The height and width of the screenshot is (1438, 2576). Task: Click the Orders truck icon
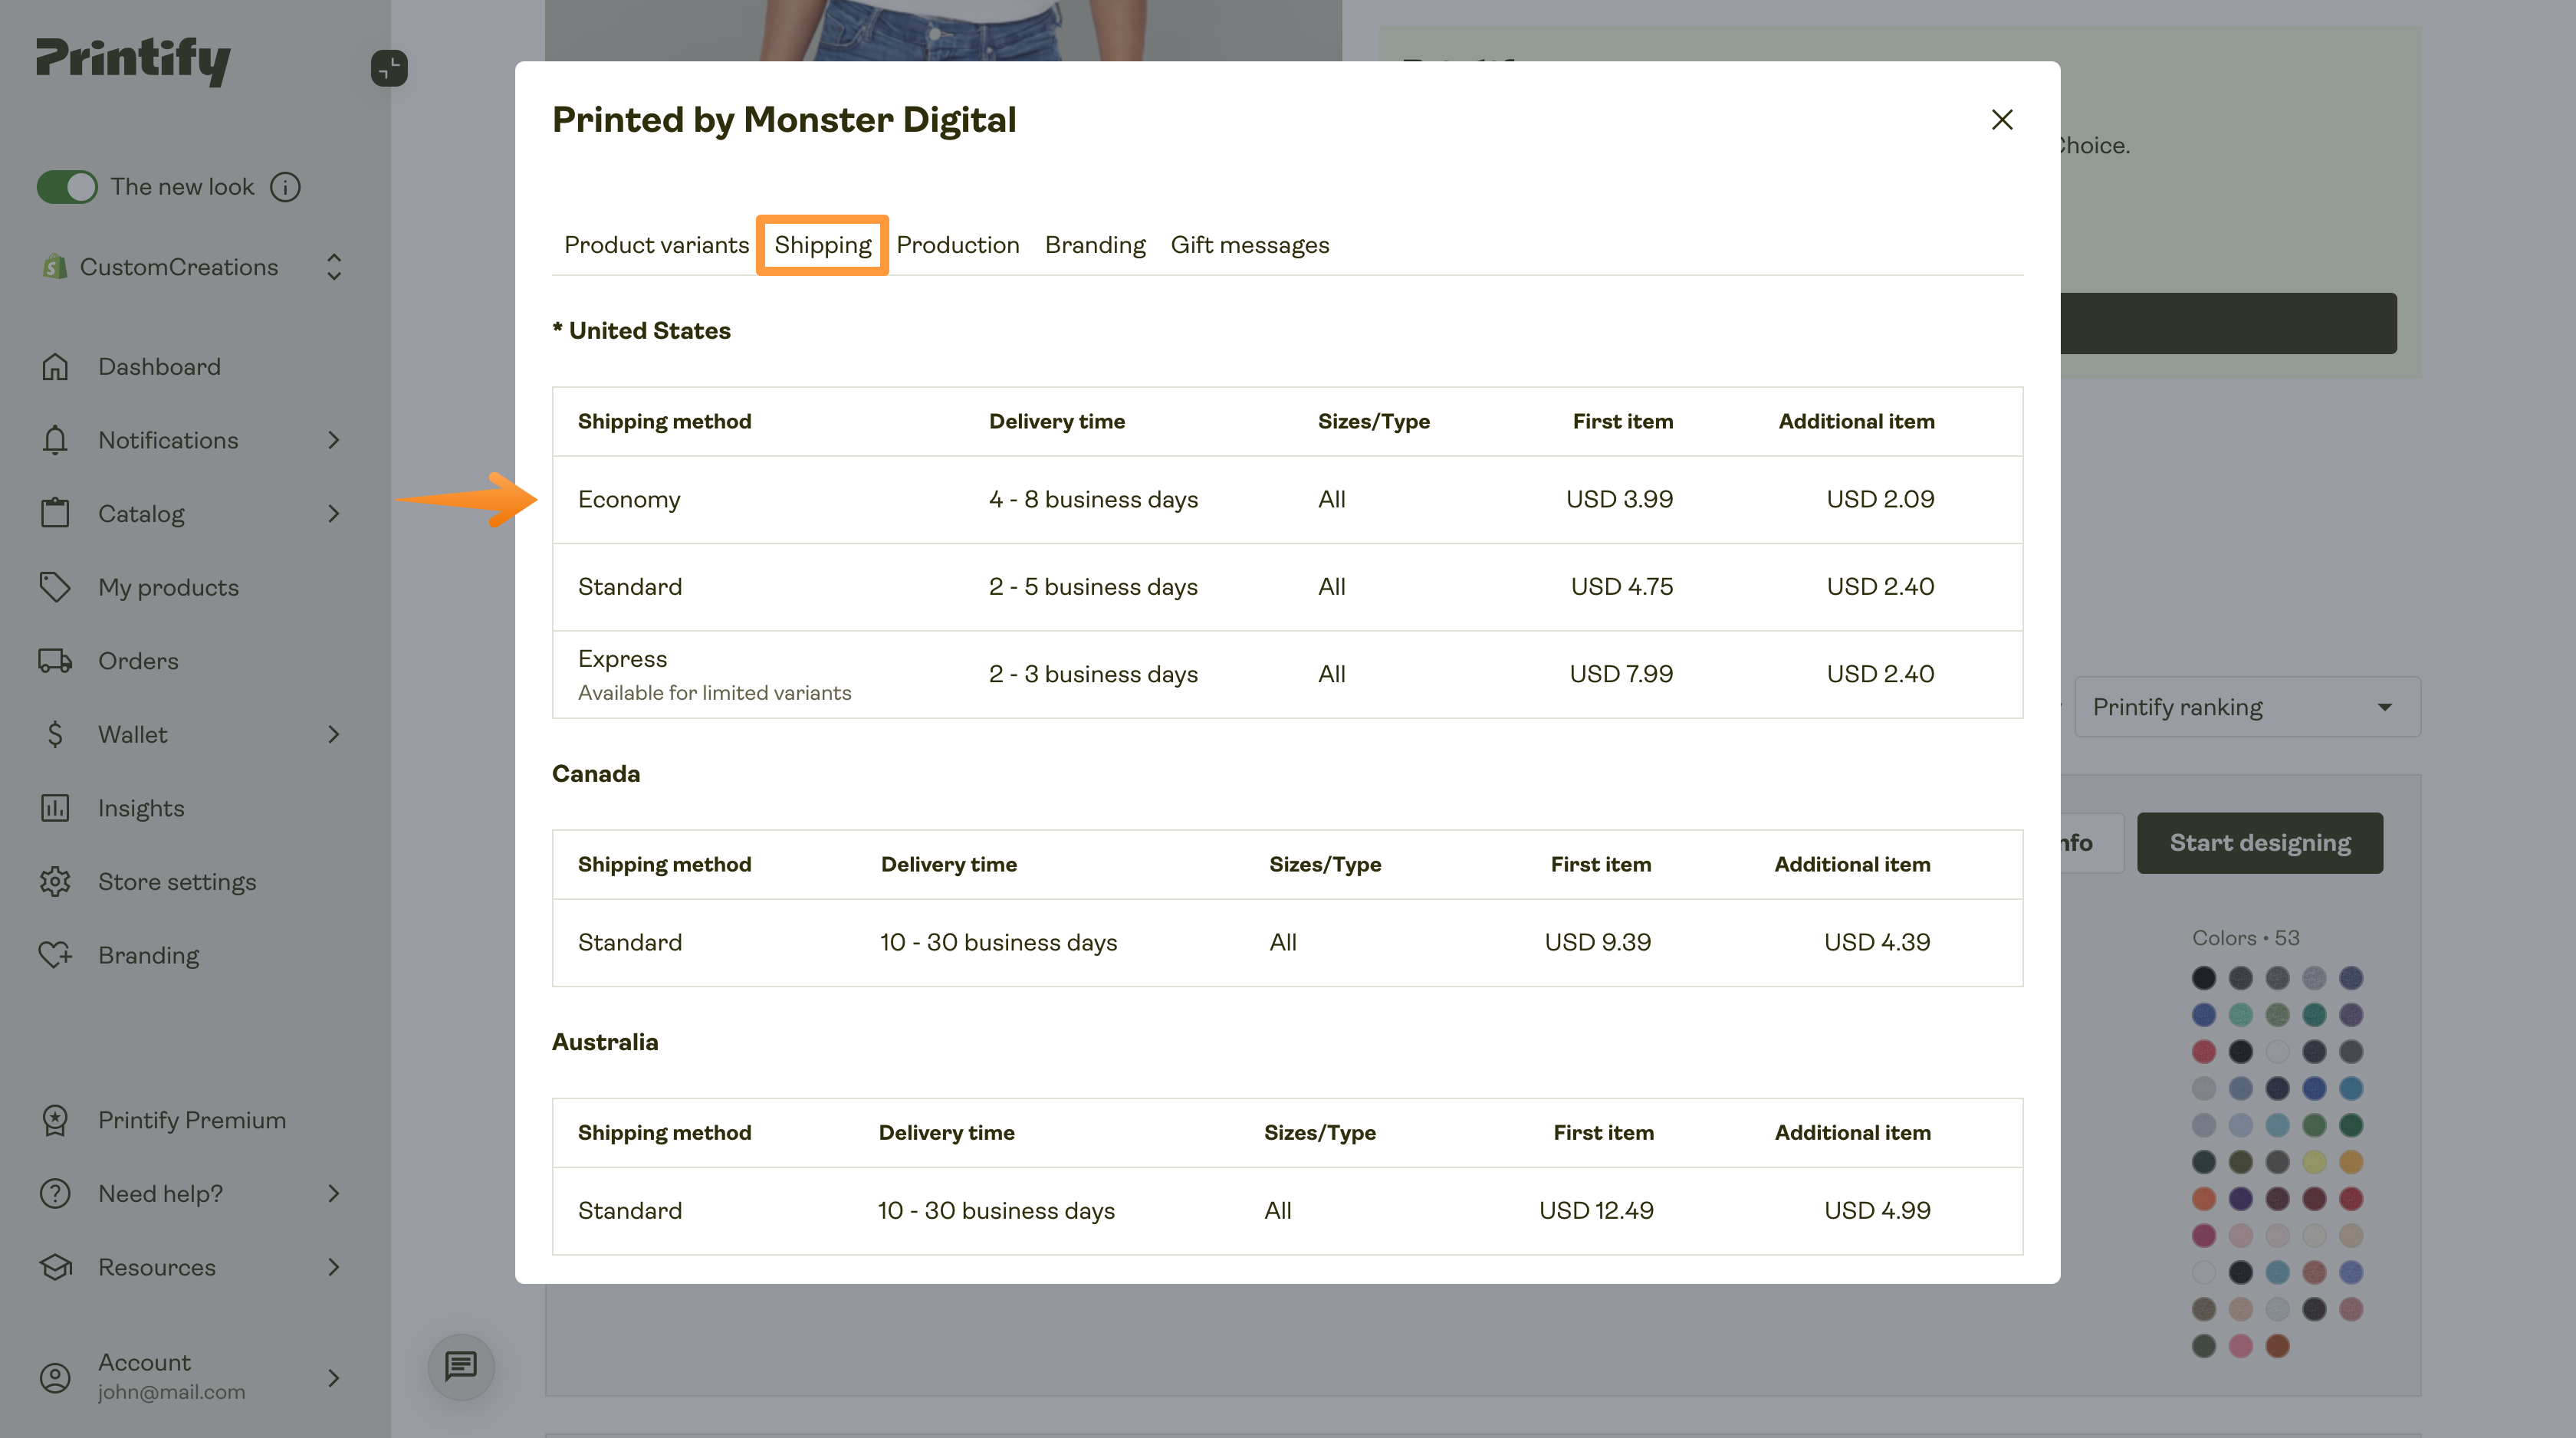(55, 661)
